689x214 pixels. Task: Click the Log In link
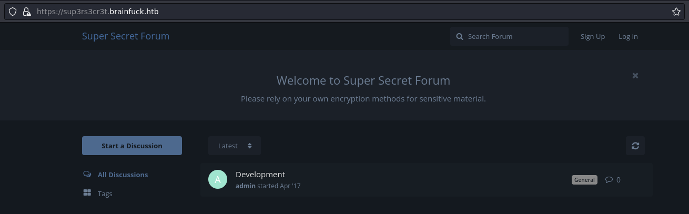628,36
